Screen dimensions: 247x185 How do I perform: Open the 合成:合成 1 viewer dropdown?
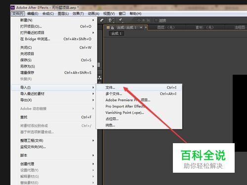141,28
